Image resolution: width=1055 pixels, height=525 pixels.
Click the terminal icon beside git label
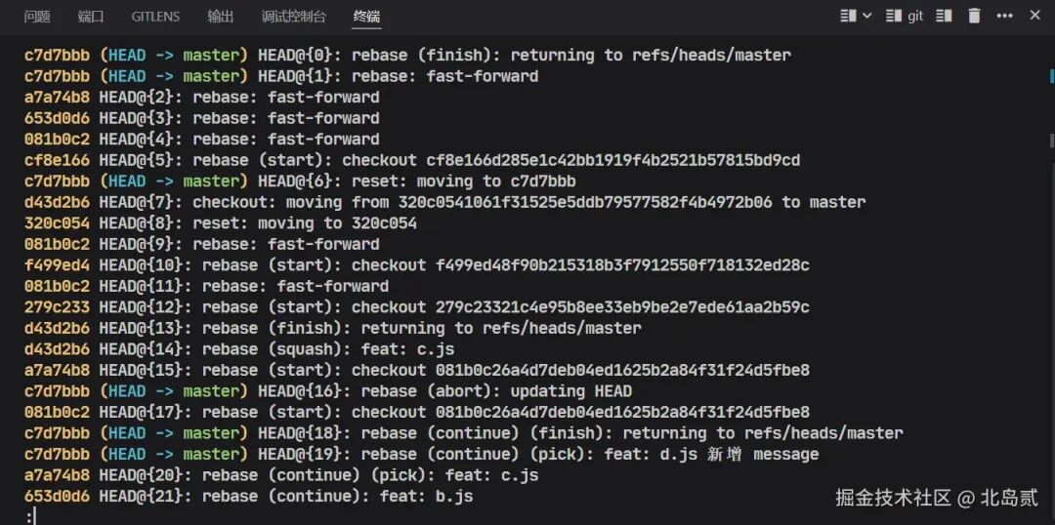click(x=894, y=16)
